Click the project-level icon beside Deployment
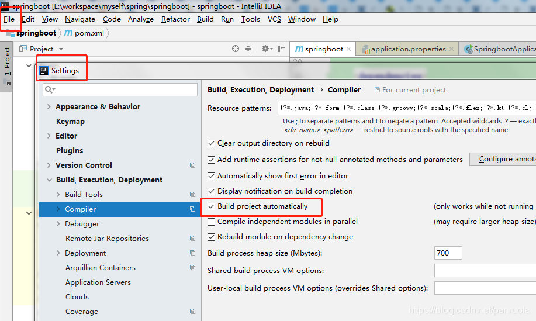This screenshot has width=536, height=321. pos(192,253)
